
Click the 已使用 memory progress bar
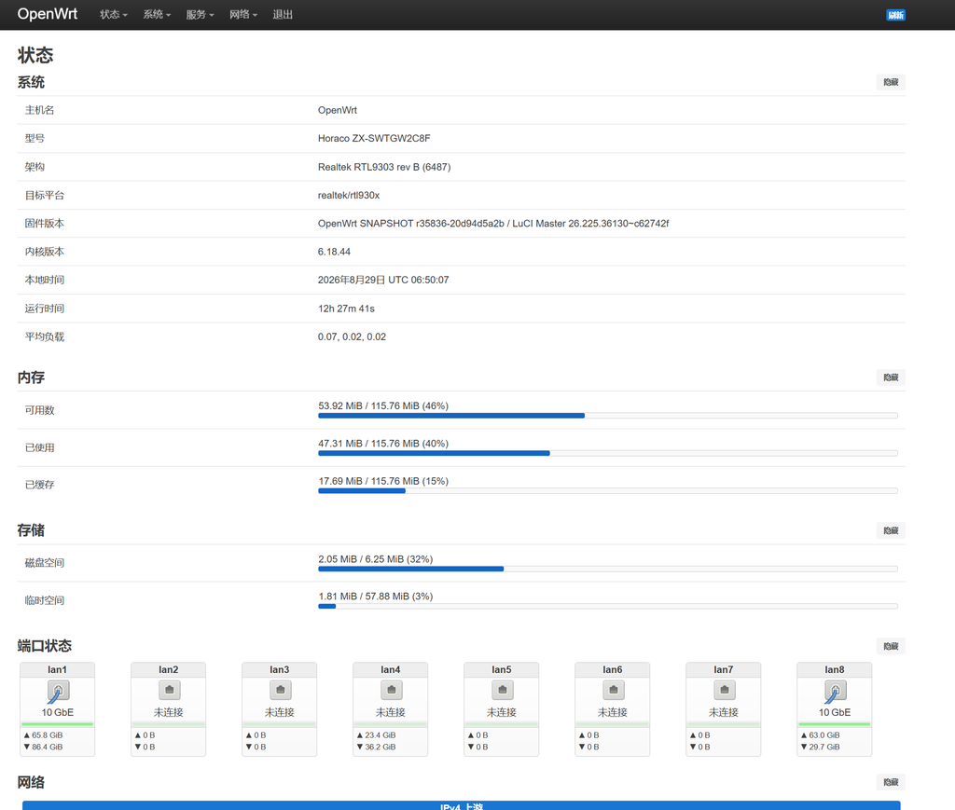[x=608, y=453]
